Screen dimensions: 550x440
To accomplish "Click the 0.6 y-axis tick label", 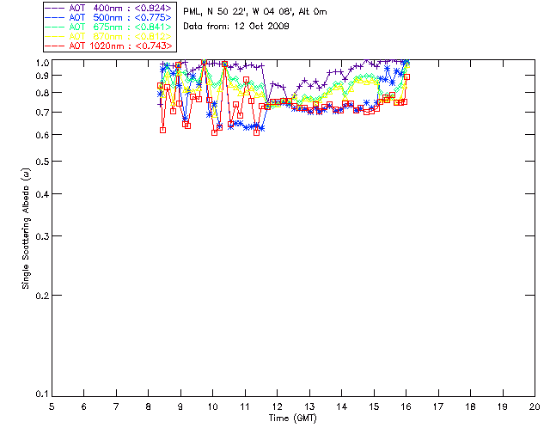I will tap(42, 135).
